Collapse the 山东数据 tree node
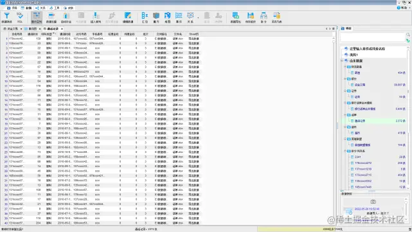This screenshot has height=232, width=412. [342, 60]
